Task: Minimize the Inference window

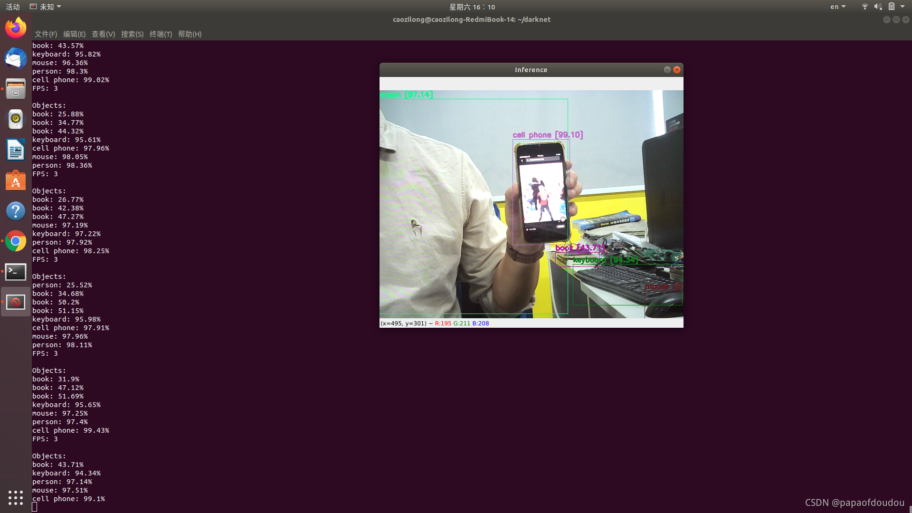Action: pyautogui.click(x=667, y=70)
